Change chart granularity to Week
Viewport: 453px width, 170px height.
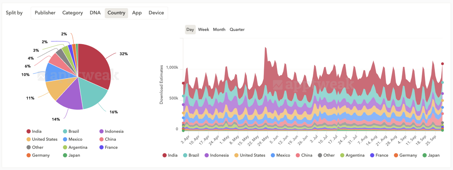[204, 29]
